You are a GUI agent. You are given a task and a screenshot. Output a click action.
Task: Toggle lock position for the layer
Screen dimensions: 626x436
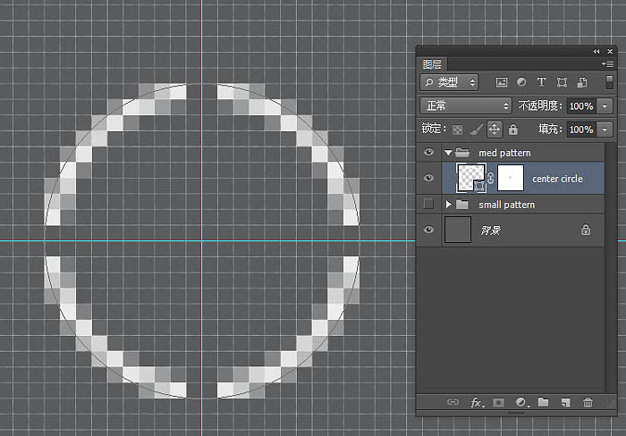495,130
